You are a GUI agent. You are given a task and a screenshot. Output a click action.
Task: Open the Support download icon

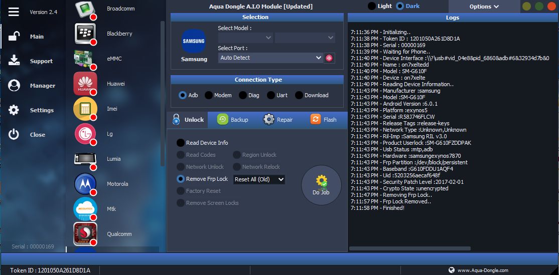[x=14, y=61]
